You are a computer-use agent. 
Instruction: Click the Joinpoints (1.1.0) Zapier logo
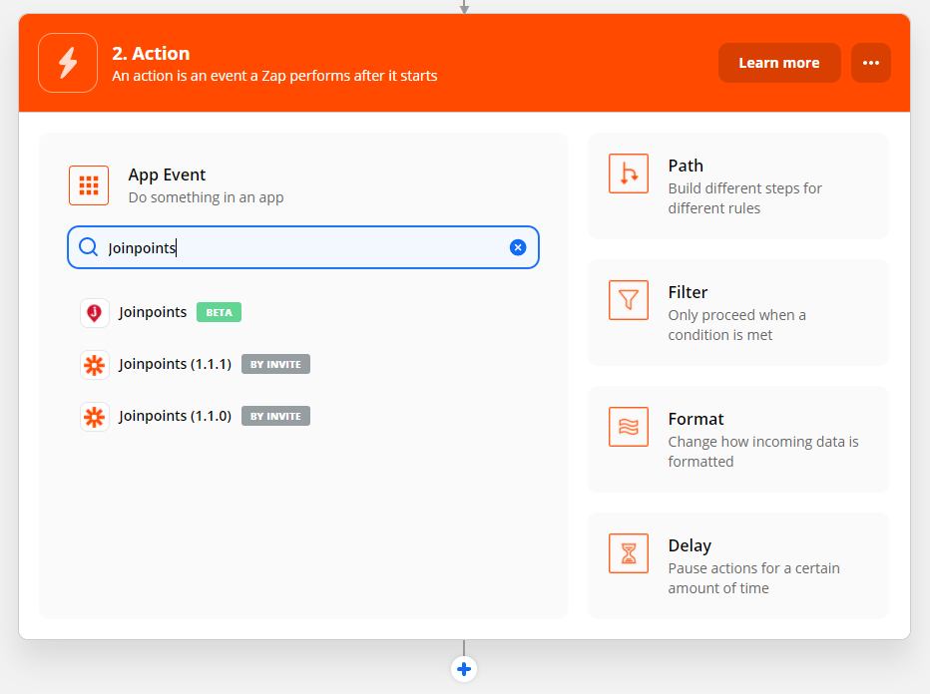95,416
